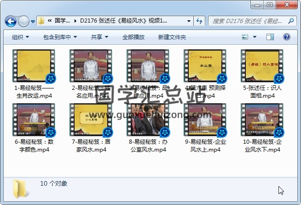Open the view options dropdown arrow
Image resolution: width=301 pixels, height=205 pixels.
[255, 37]
